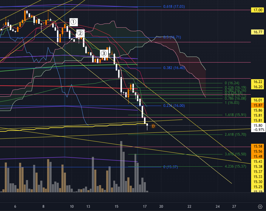The height and width of the screenshot is (211, 266).
Task: Select the orange 15.87 price label
Action: pyautogui.click(x=258, y=105)
